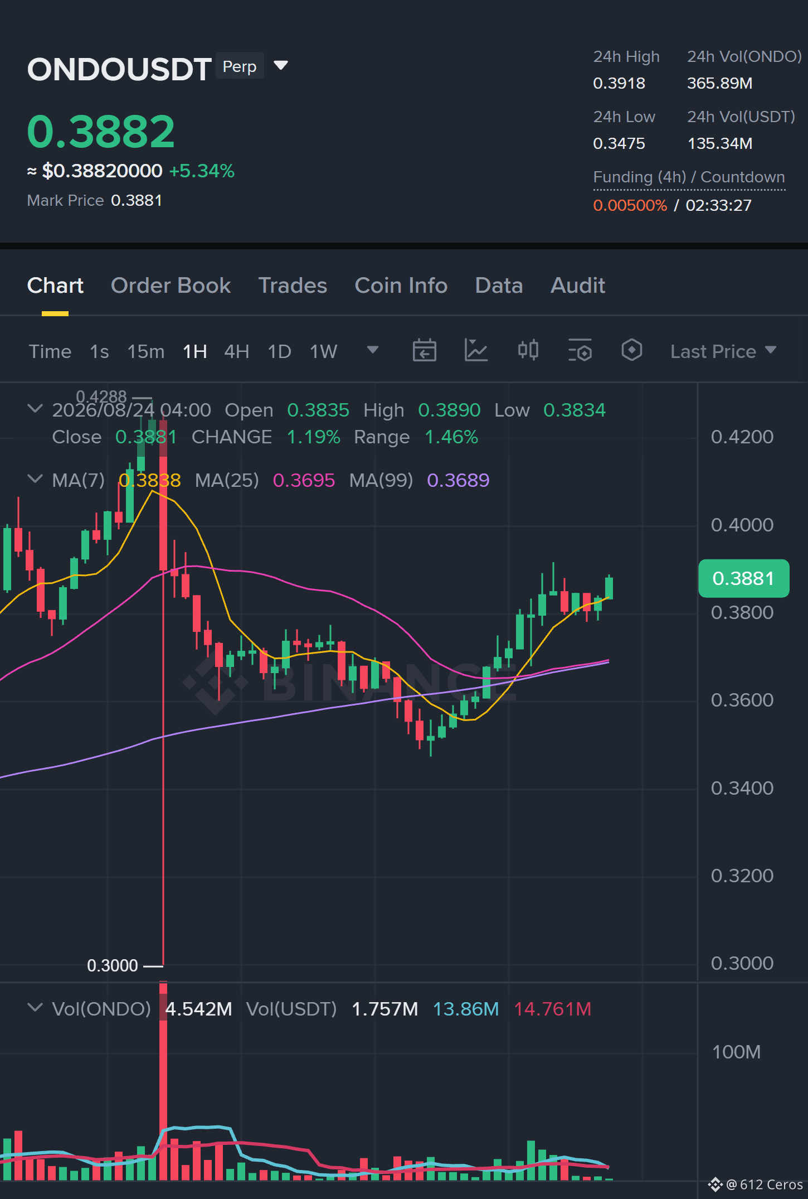808x1199 pixels.
Task: Tap the MA(7) 0.3838 label
Action: point(116,480)
